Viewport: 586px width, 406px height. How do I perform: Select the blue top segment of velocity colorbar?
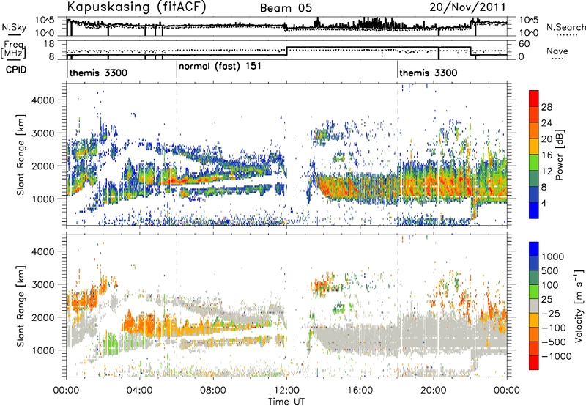tap(534, 249)
